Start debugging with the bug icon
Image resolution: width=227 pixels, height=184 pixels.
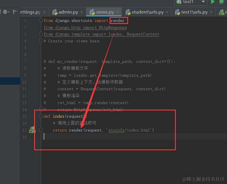pyautogui.click(x=222, y=2)
